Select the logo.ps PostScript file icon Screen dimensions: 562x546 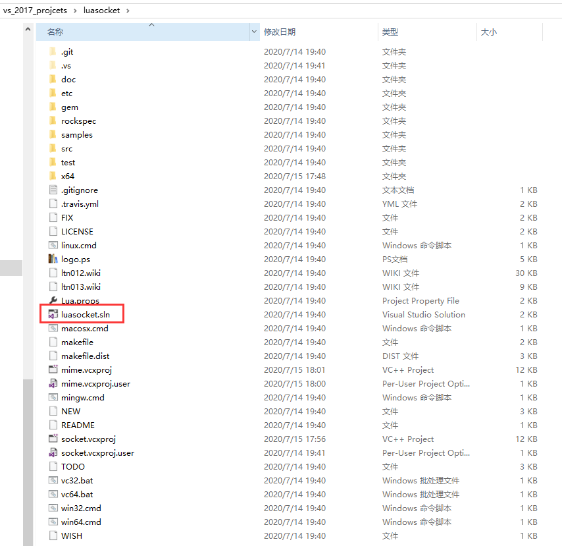pos(52,259)
